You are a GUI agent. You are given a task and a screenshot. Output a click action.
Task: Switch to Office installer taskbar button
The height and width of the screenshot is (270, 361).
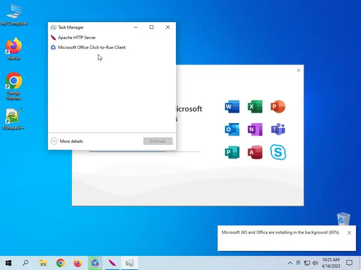pyautogui.click(x=95, y=263)
